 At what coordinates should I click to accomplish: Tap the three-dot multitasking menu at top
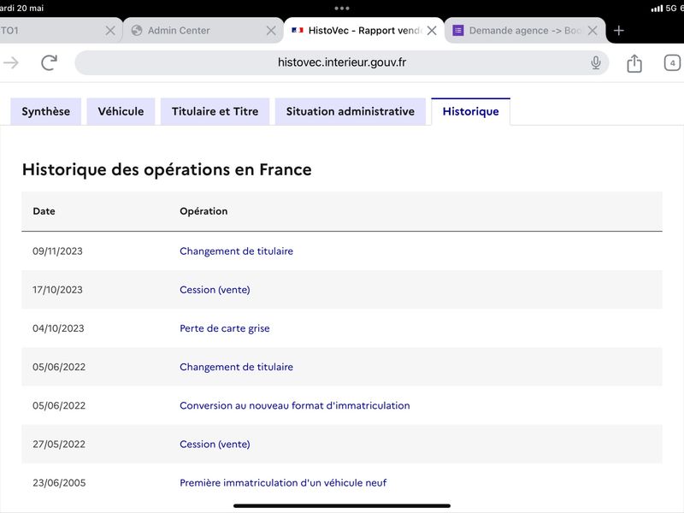click(x=341, y=9)
